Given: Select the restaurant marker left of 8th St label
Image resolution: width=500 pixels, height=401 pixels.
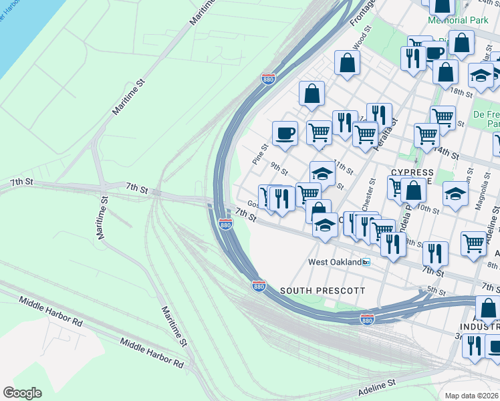Looking at the screenshot, I should [393, 247].
